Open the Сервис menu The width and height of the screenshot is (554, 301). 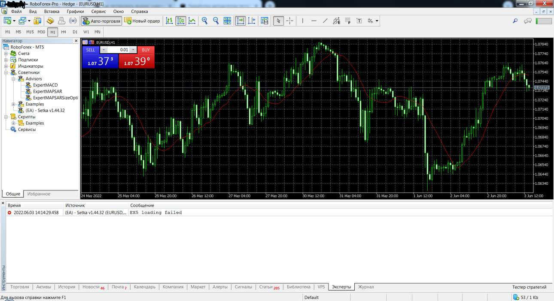point(99,12)
